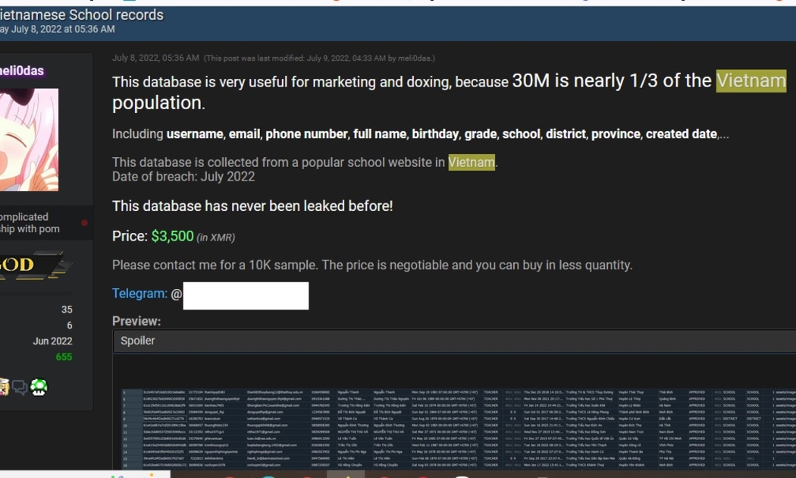The width and height of the screenshot is (796, 478).
Task: Click the green 655 reputation score
Action: tap(64, 357)
